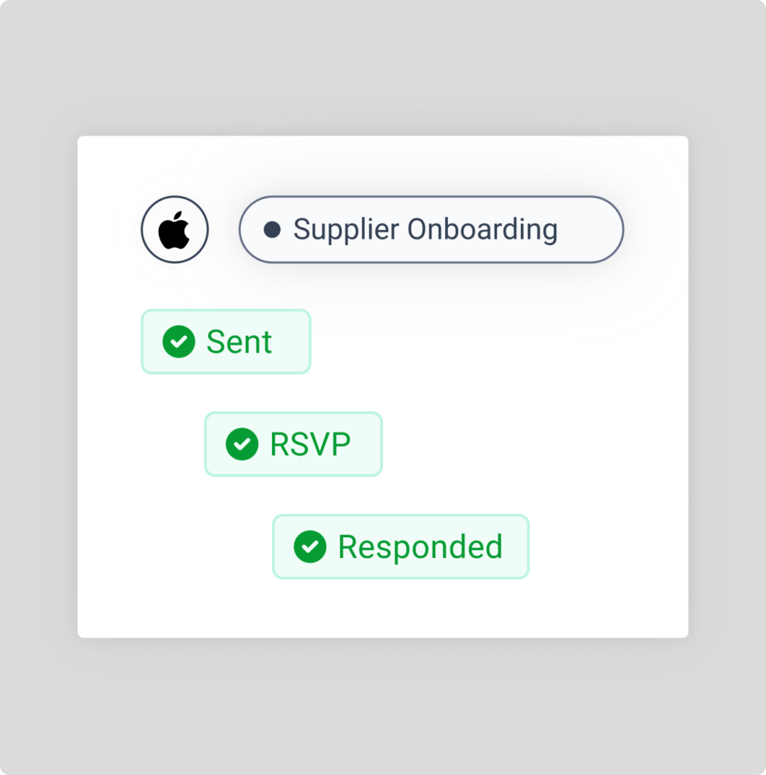Image resolution: width=766 pixels, height=775 pixels.
Task: Click the Sent status badge text
Action: 239,342
